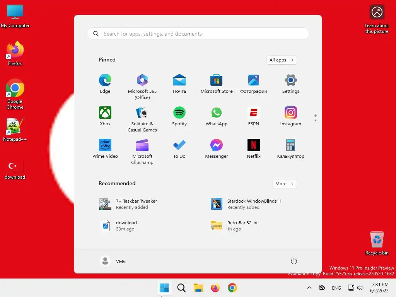Viewport: 396px width, 297px height.
Task: Open the To Do app
Action: (x=179, y=148)
